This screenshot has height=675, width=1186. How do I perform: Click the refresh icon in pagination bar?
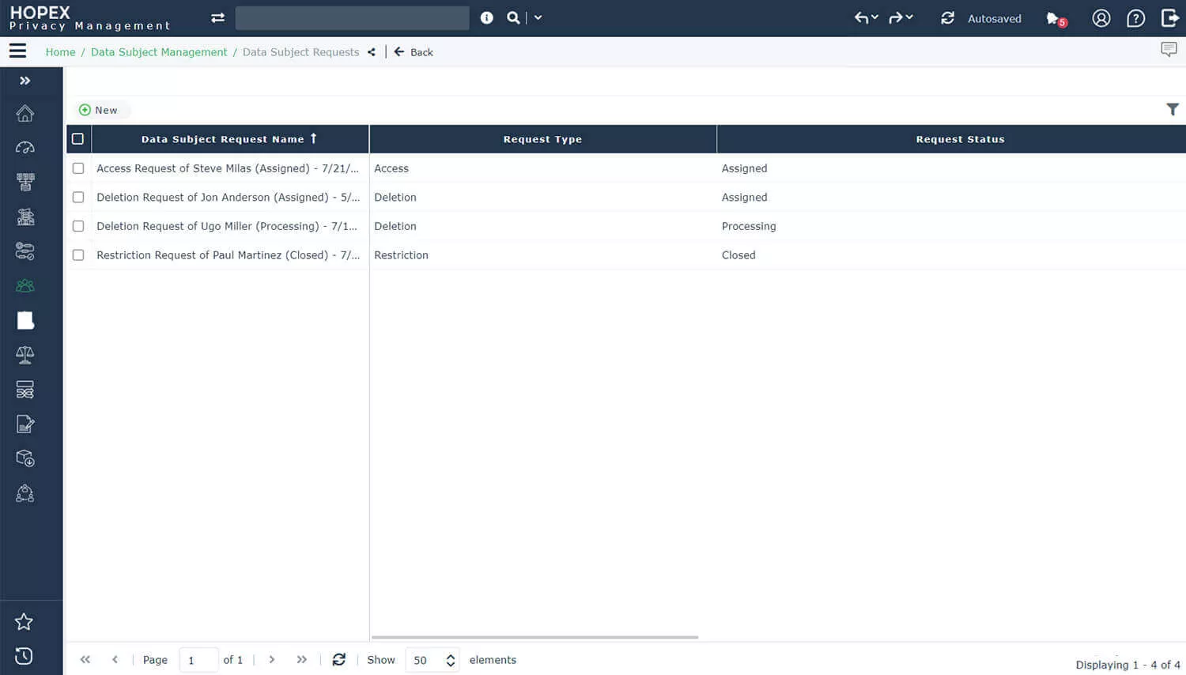pos(339,659)
